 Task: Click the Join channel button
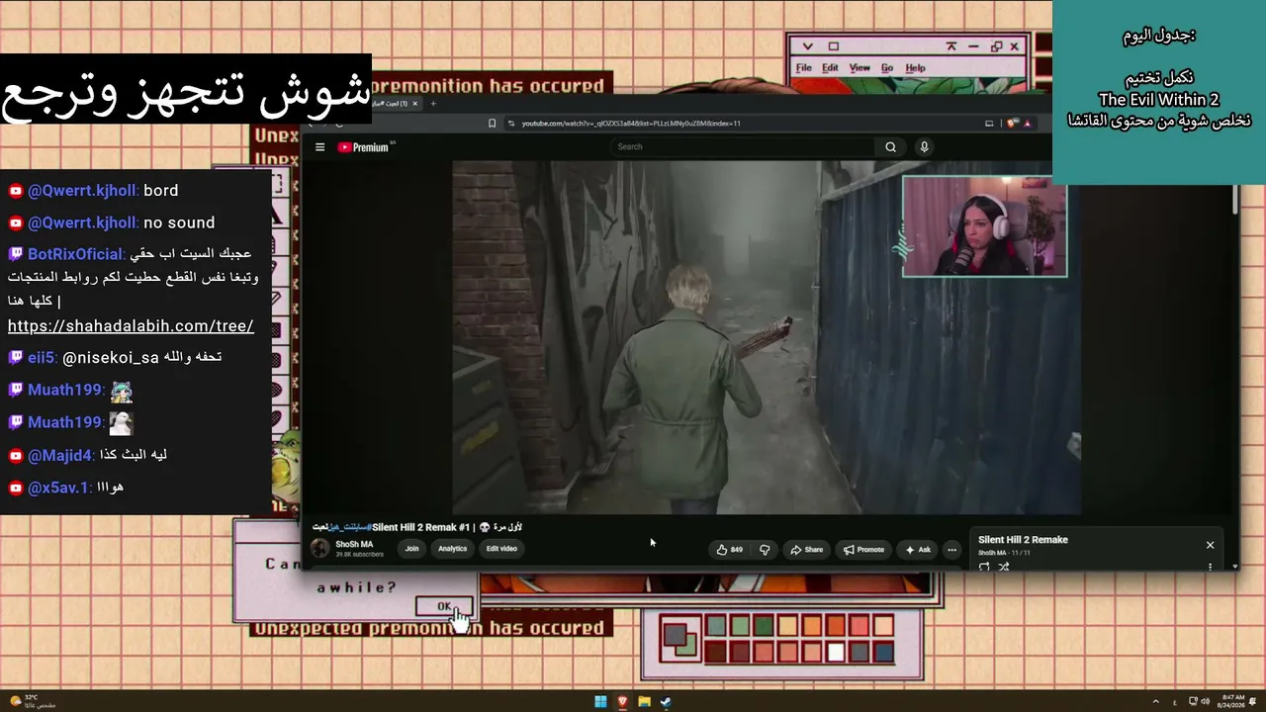coord(411,549)
